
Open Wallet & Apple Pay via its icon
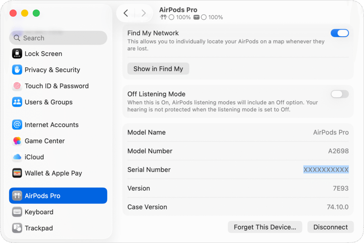click(x=17, y=173)
